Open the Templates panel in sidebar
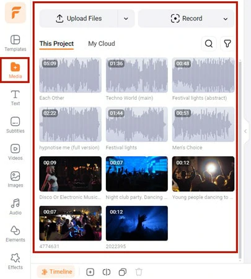Image resolution: width=251 pixels, height=279 pixels. (15, 43)
